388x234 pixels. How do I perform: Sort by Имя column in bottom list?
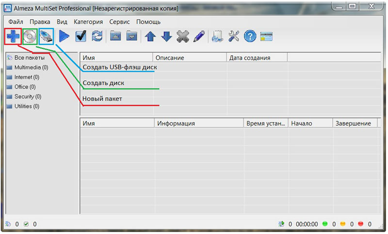point(117,123)
